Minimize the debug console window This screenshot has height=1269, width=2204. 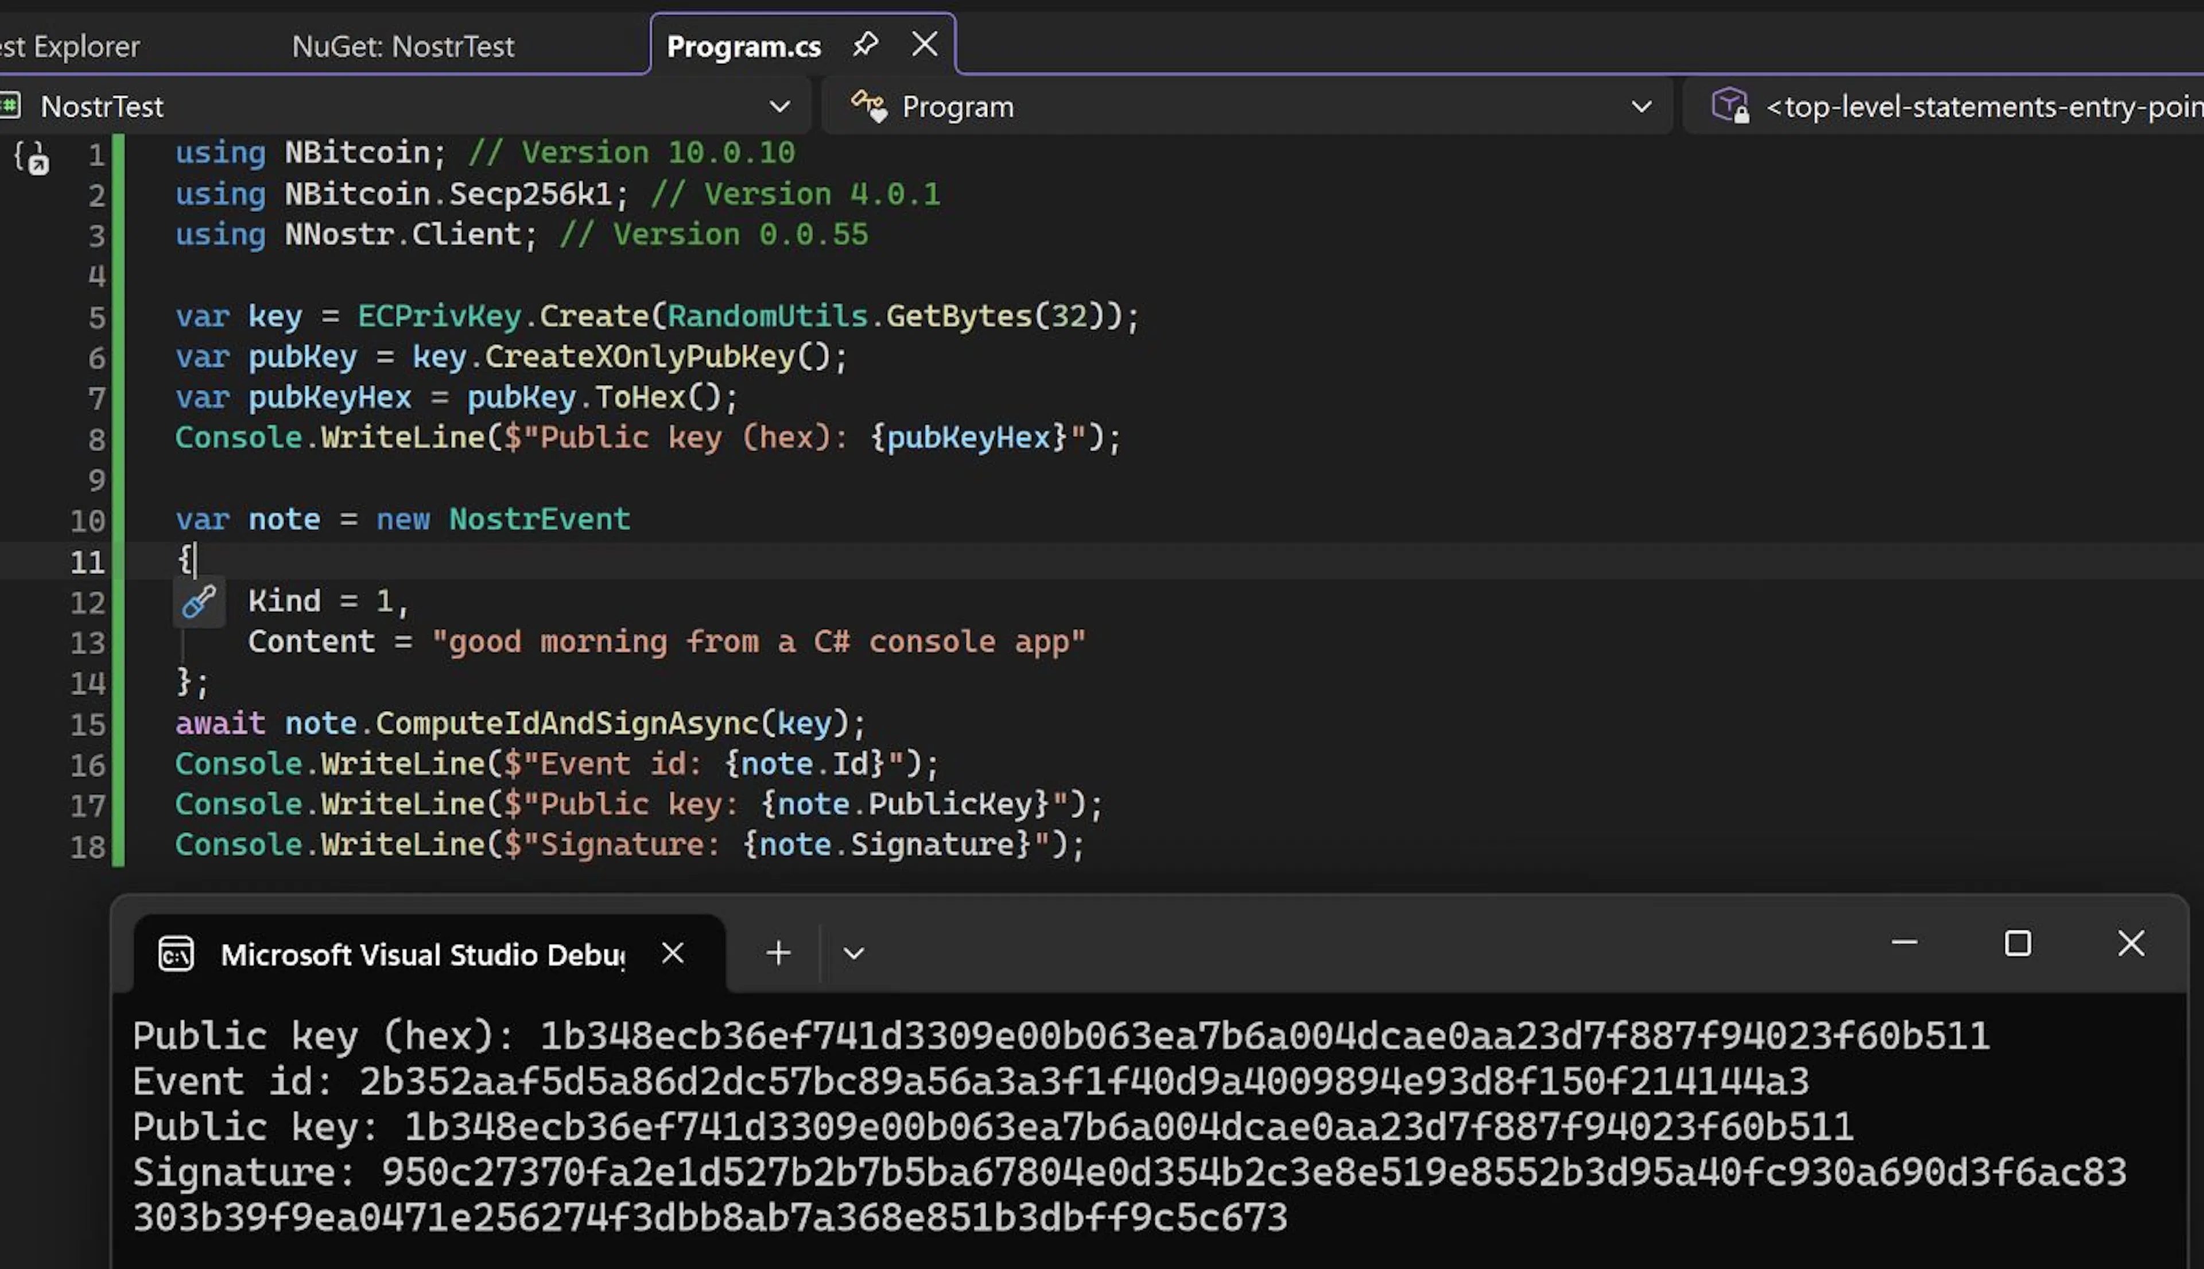click(x=1904, y=943)
